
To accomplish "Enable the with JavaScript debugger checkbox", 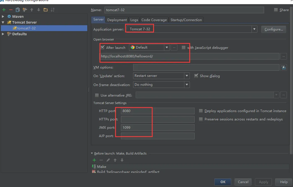I will tap(183, 47).
